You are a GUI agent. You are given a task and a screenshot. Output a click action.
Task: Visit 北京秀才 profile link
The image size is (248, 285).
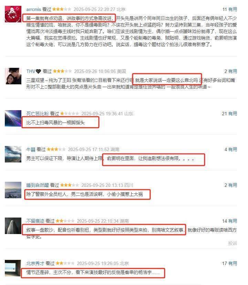click(35, 263)
